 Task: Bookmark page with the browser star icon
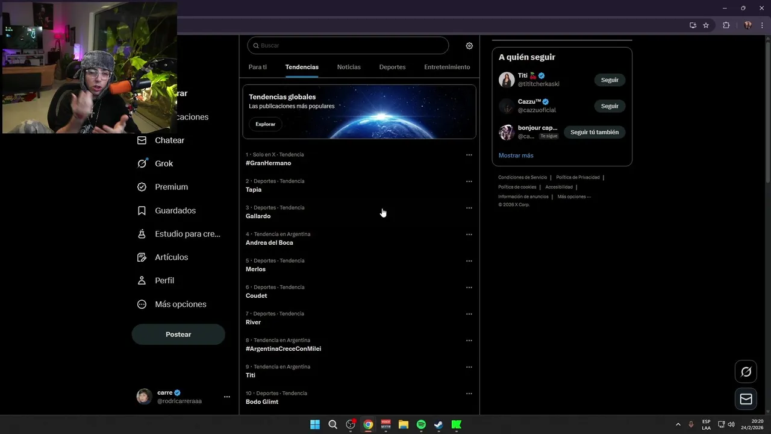click(x=706, y=25)
